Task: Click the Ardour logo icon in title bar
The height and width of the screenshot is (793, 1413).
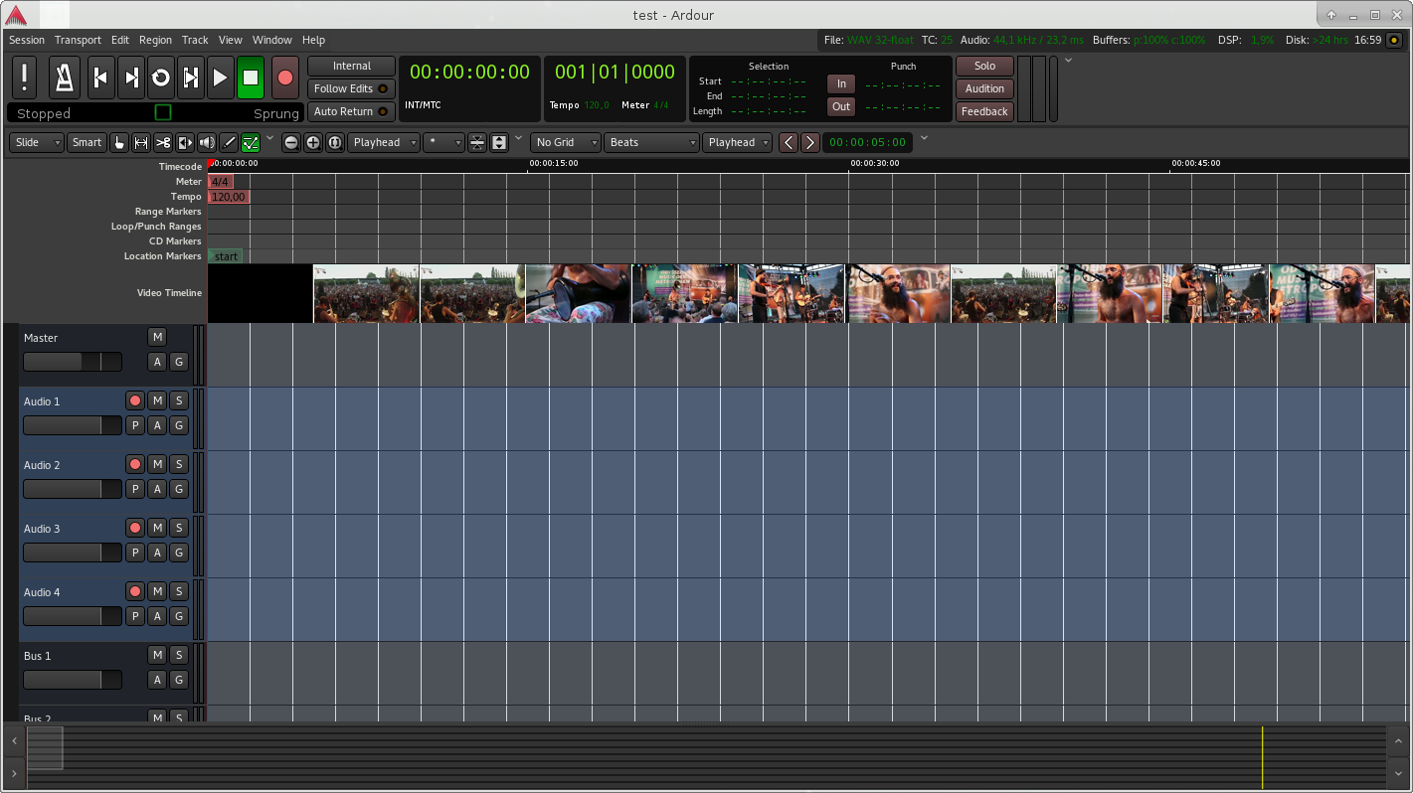Action: 15,15
